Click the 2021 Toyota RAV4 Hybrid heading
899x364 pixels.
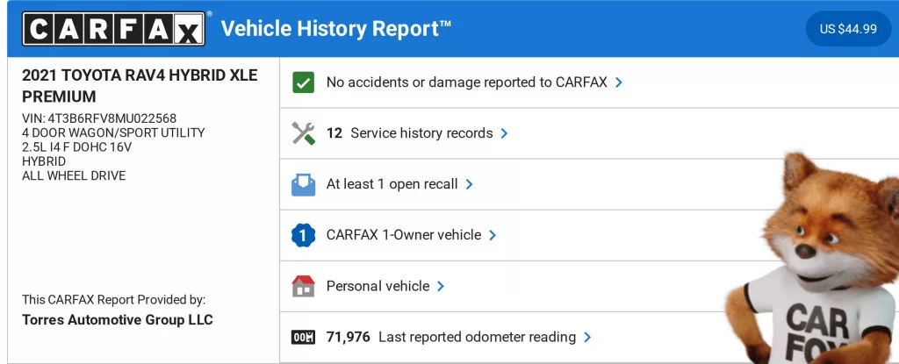pos(140,85)
